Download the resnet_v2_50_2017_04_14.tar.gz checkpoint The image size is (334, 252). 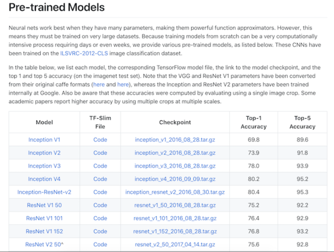point(175,245)
